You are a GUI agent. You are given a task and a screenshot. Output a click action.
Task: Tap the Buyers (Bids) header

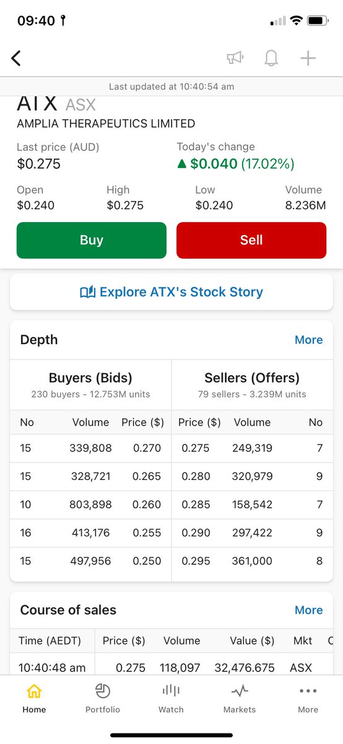(90, 378)
